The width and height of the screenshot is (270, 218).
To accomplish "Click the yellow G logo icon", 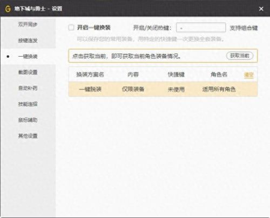I will click(8, 9).
